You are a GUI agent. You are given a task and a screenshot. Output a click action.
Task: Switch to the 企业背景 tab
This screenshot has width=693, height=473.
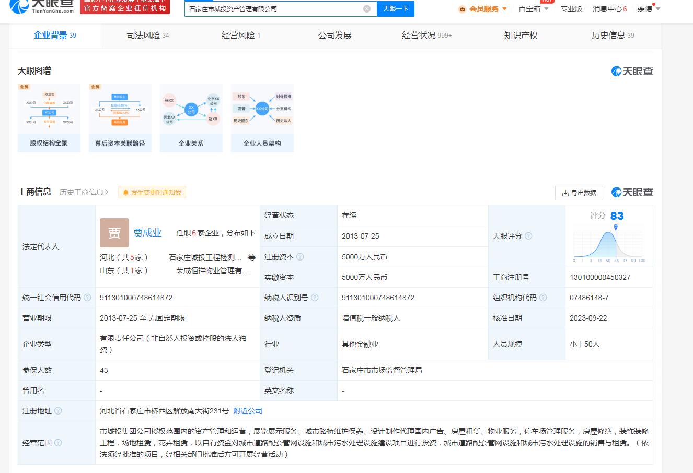[55, 36]
